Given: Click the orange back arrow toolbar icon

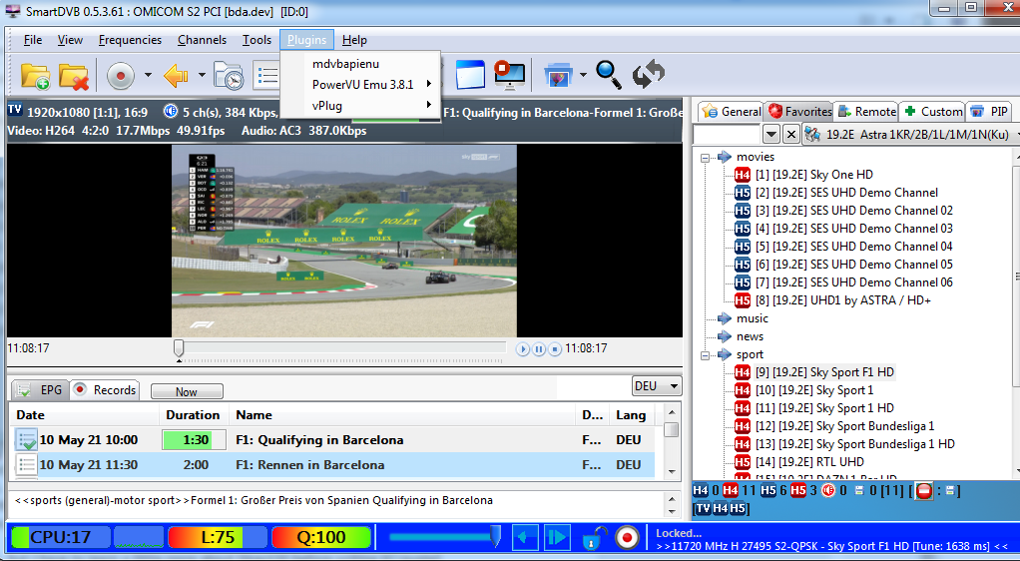Looking at the screenshot, I should [x=176, y=76].
